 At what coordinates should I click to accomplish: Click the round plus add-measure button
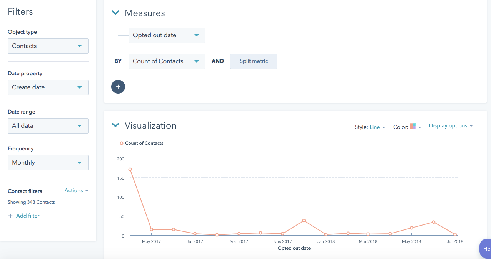click(x=118, y=87)
